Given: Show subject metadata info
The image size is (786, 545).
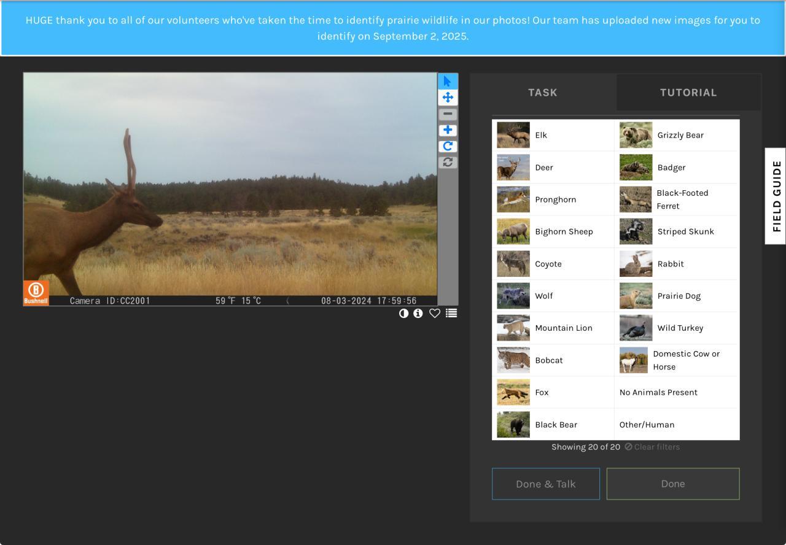Looking at the screenshot, I should point(418,313).
